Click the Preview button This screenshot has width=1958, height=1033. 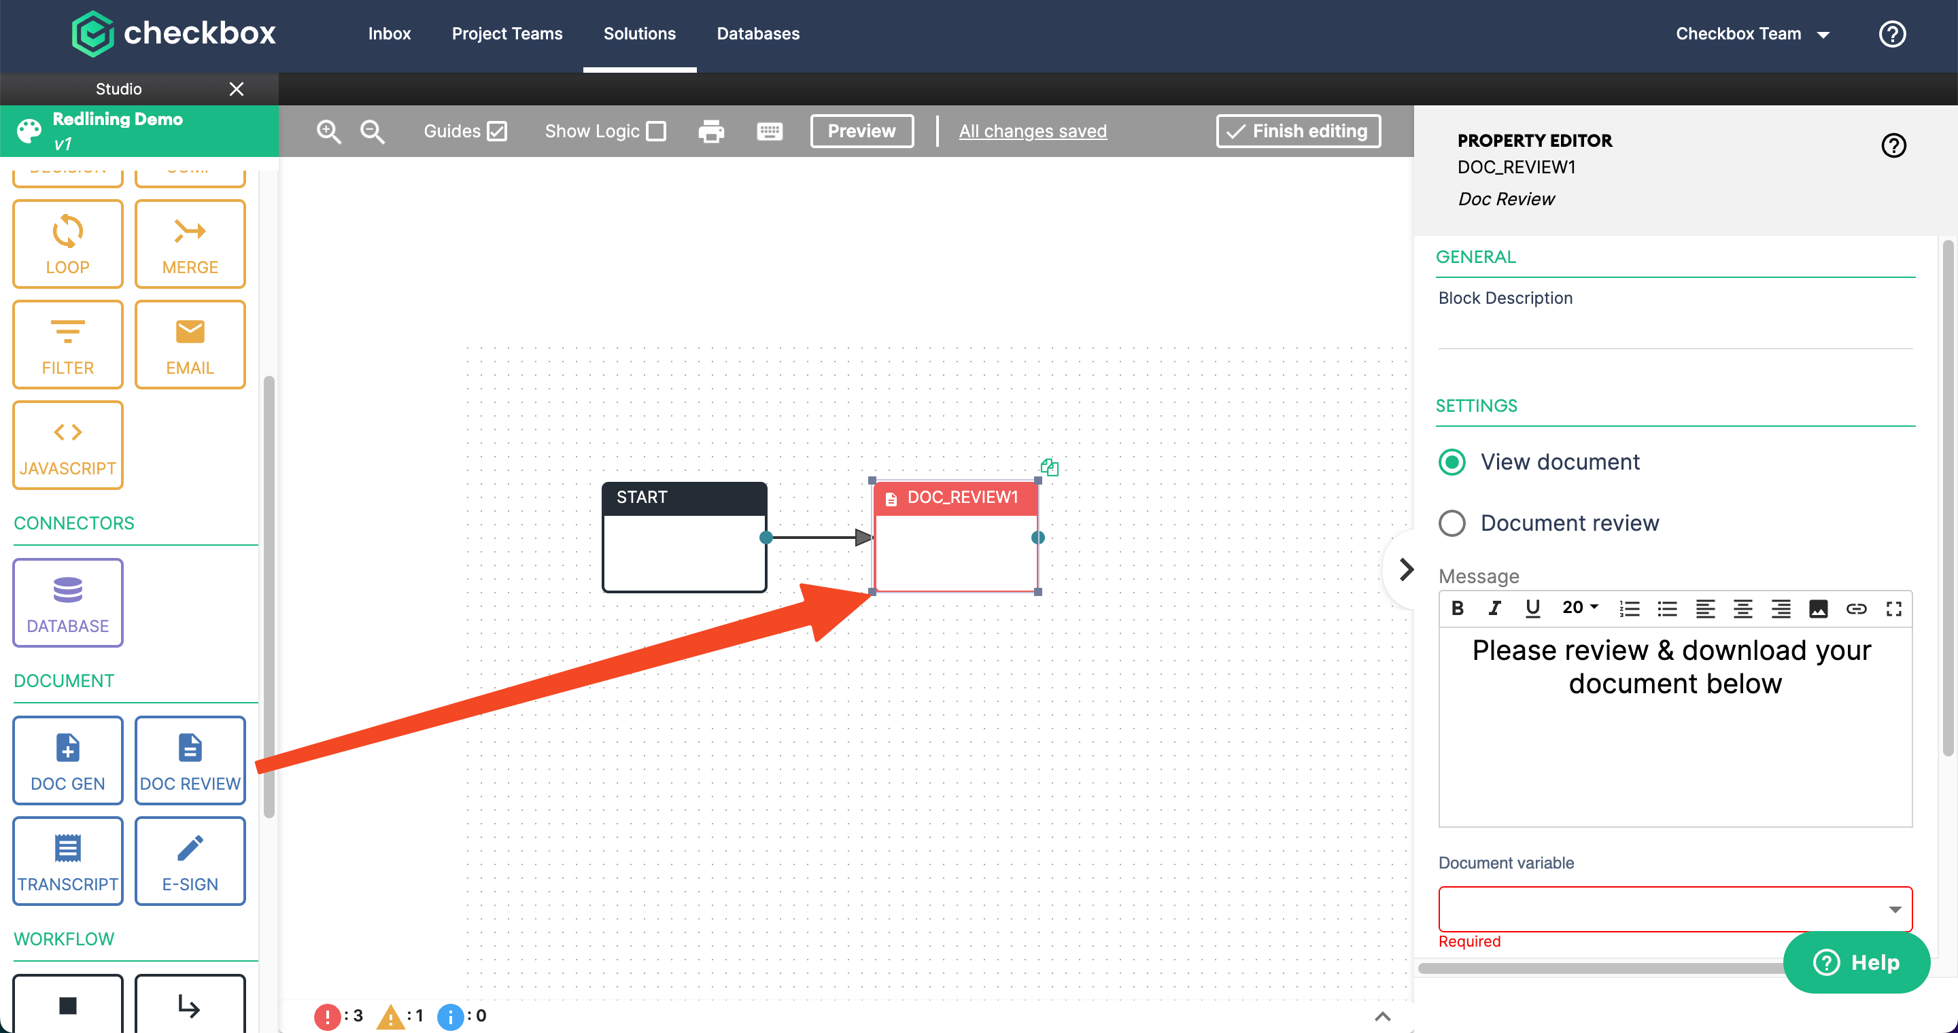coord(861,131)
